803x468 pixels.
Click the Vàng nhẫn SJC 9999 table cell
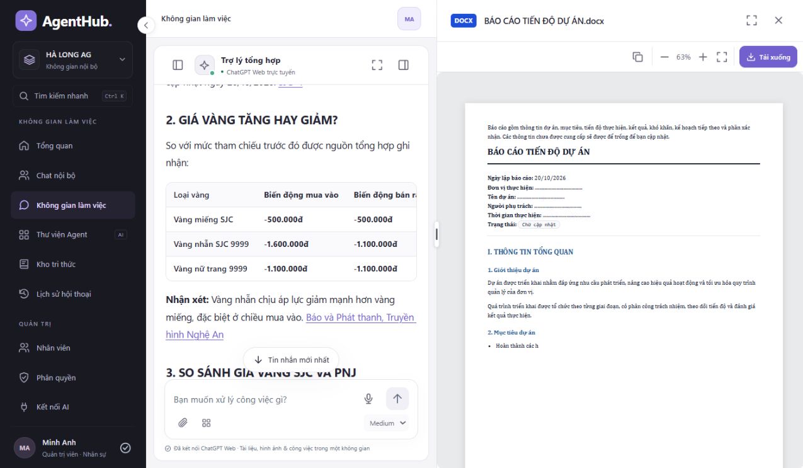(211, 244)
